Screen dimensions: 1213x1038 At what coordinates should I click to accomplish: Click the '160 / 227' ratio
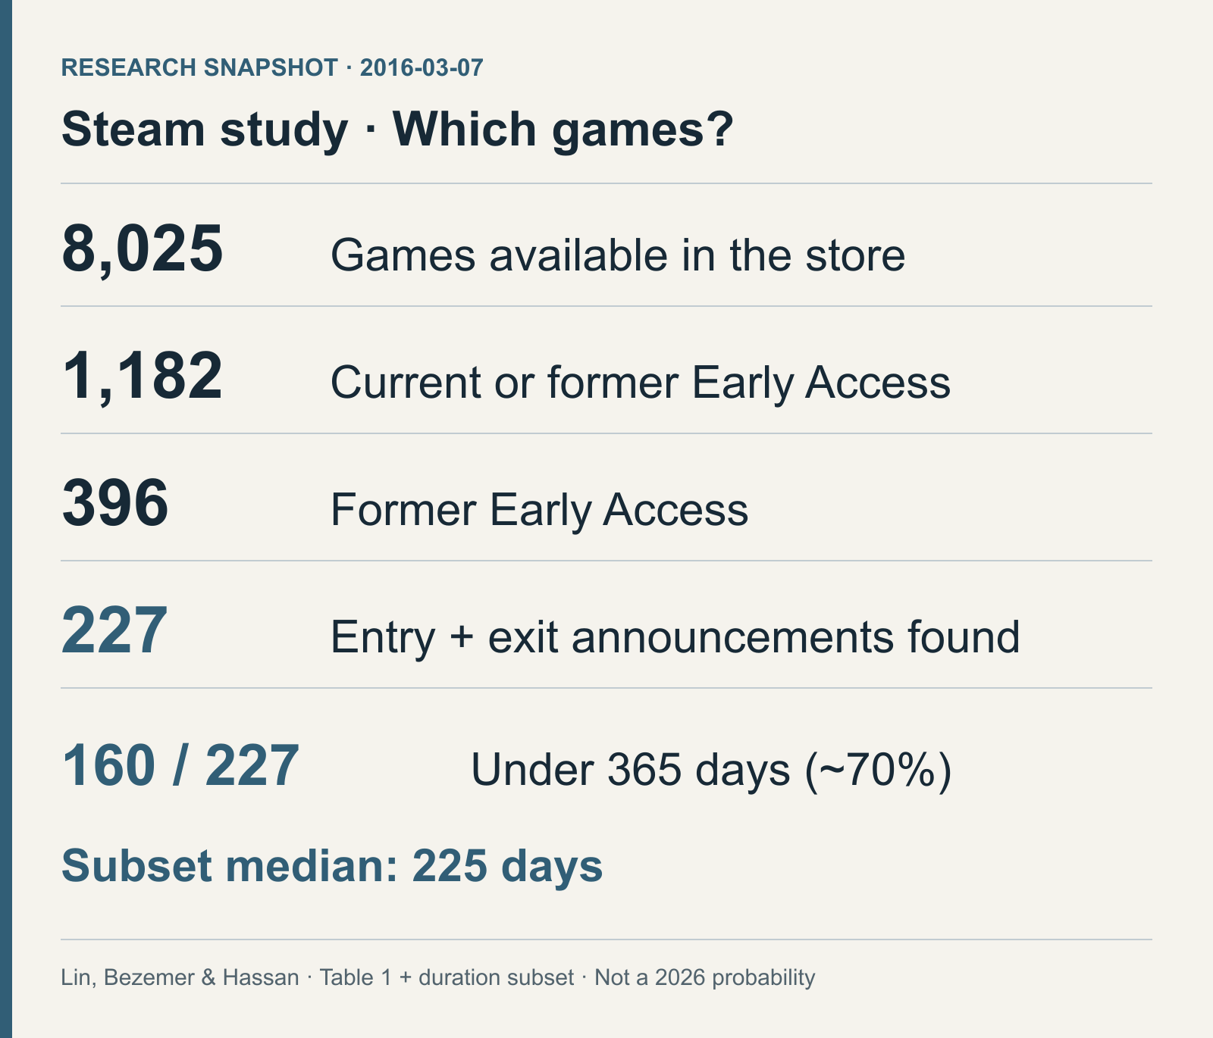pyautogui.click(x=180, y=766)
